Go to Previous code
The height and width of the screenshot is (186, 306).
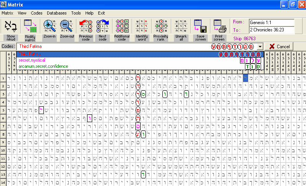click(86, 26)
